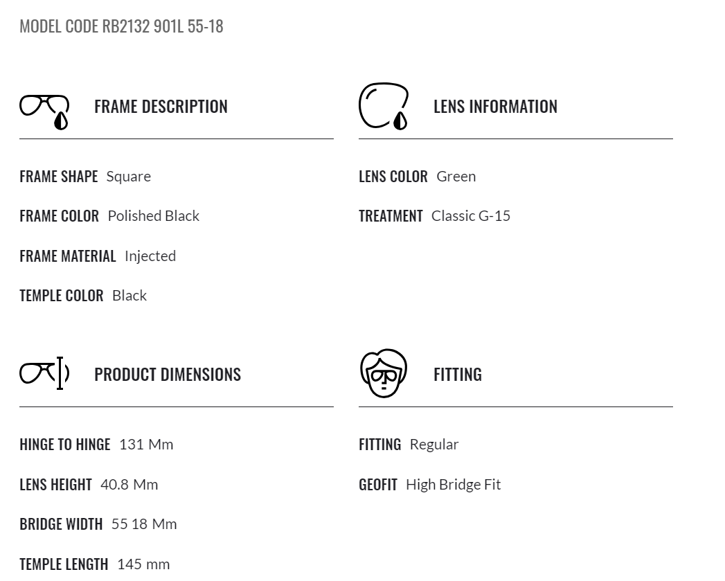Click the Polished Black frame color value
This screenshot has width=725, height=581.
[x=154, y=216]
